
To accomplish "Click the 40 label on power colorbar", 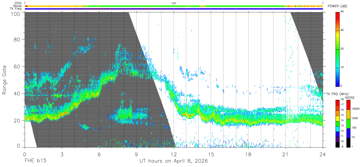I will pos(342,11).
